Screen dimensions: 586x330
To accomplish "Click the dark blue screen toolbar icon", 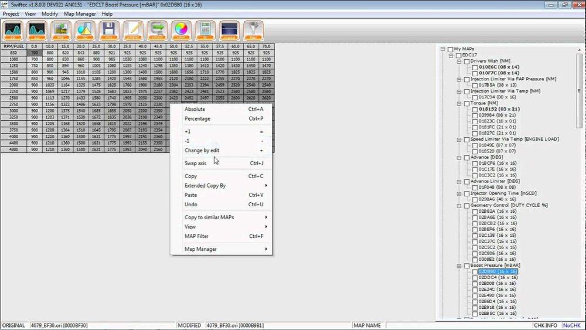I will pyautogui.click(x=229, y=30).
